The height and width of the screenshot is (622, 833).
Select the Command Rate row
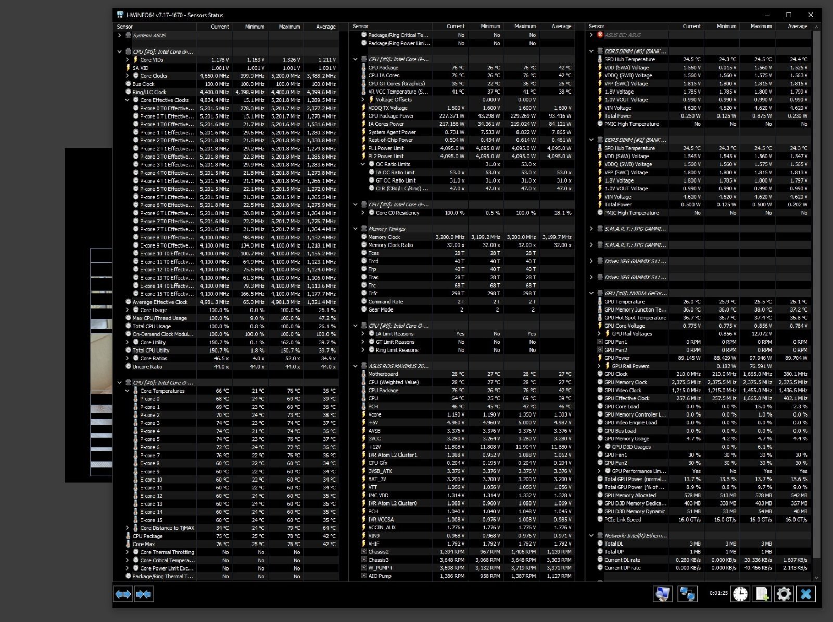tap(462, 302)
